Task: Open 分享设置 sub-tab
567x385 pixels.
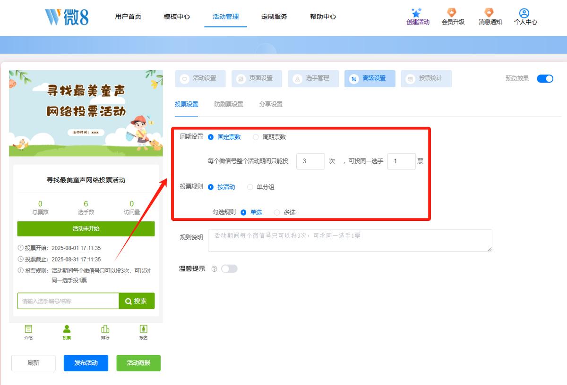Action: [271, 104]
